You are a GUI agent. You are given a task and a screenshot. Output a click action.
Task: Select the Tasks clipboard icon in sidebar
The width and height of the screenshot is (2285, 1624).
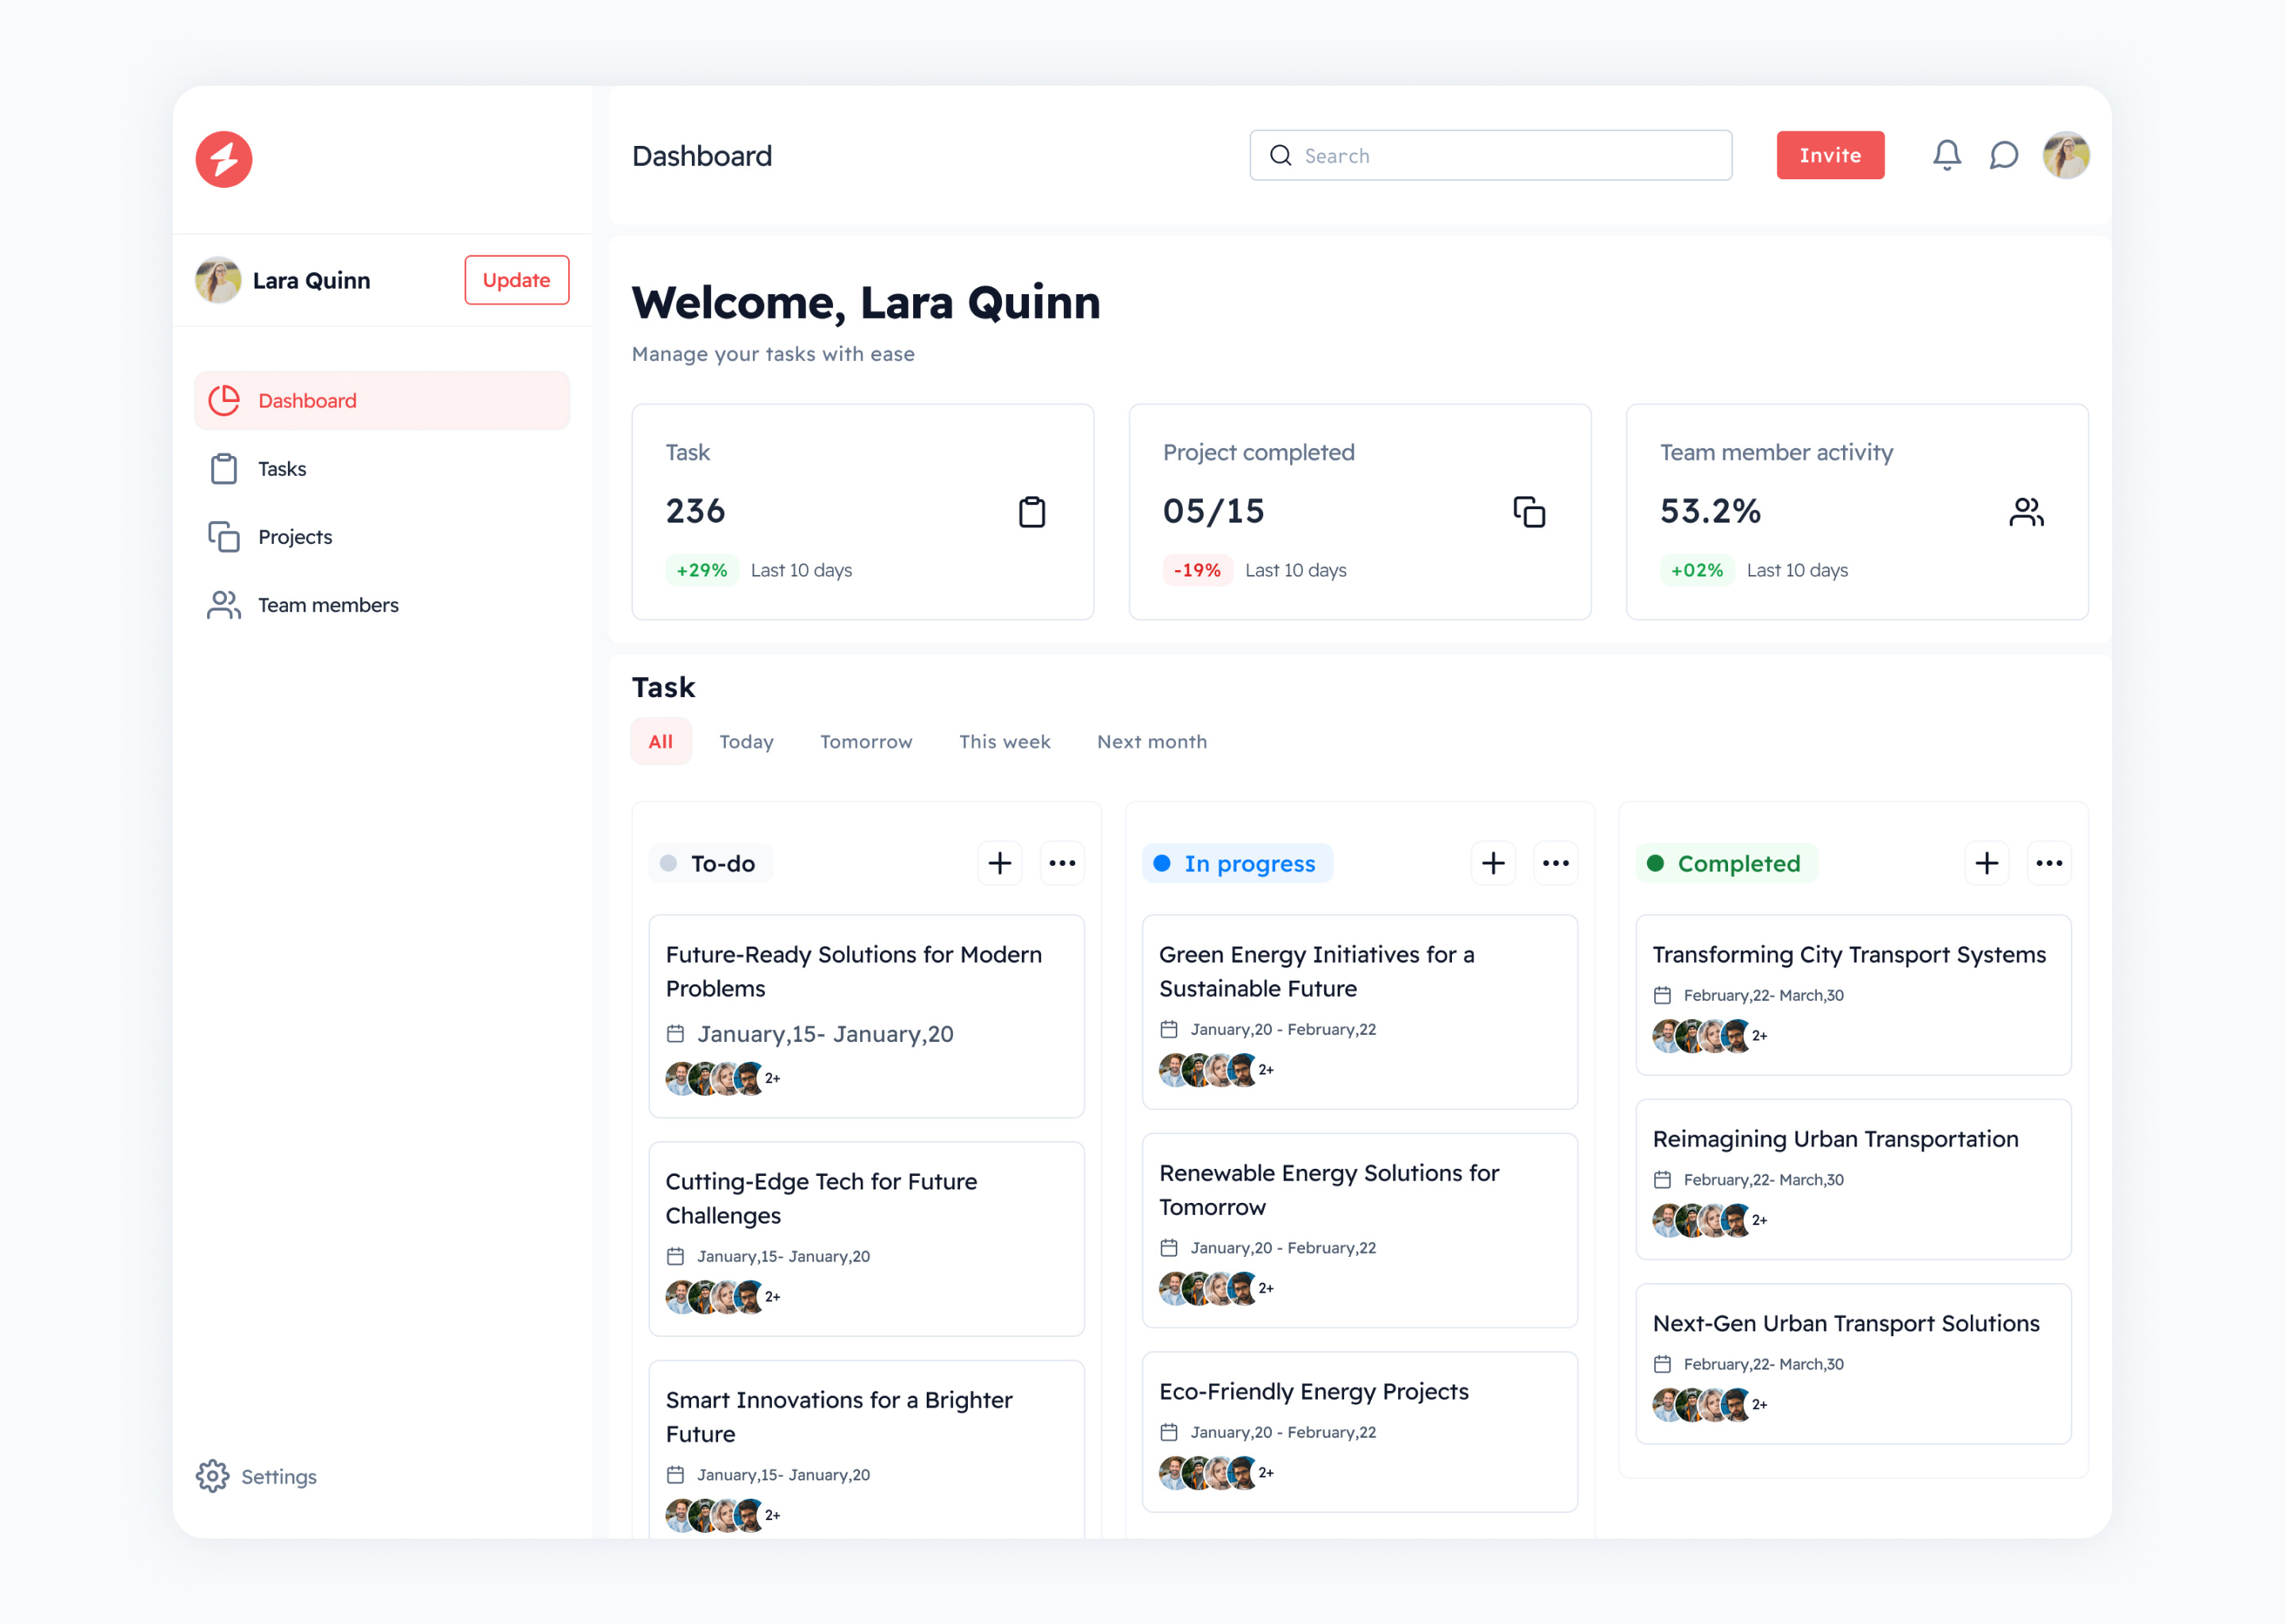222,468
